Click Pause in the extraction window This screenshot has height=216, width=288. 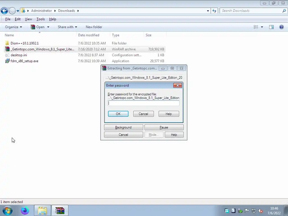point(164,127)
